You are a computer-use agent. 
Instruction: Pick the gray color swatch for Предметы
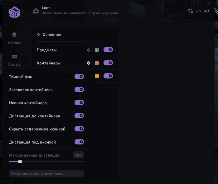pyautogui.click(x=97, y=50)
